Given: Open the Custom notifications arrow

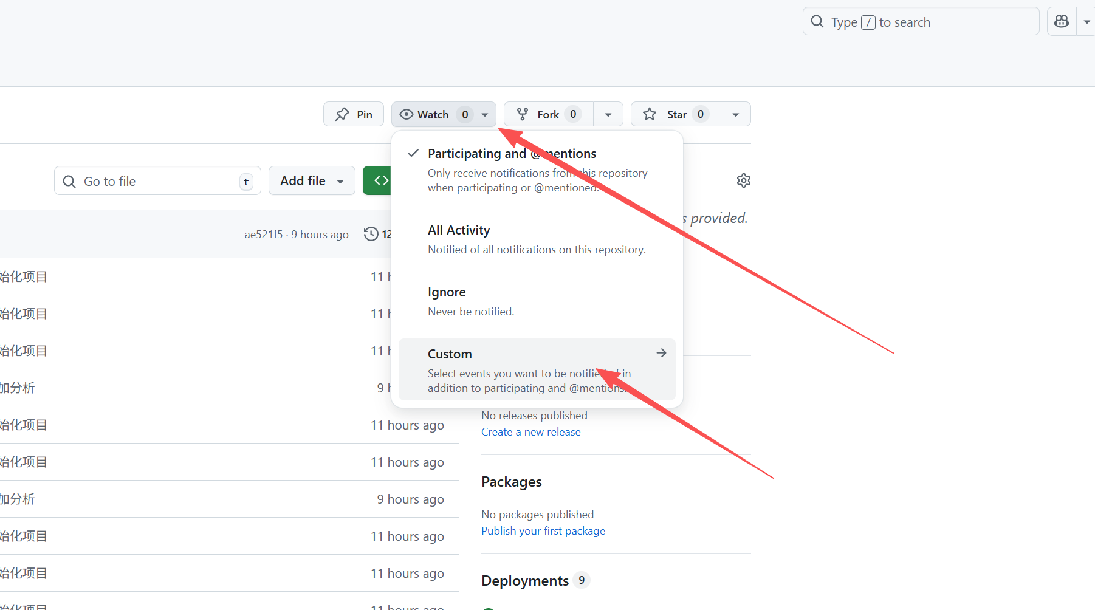Looking at the screenshot, I should [x=661, y=353].
